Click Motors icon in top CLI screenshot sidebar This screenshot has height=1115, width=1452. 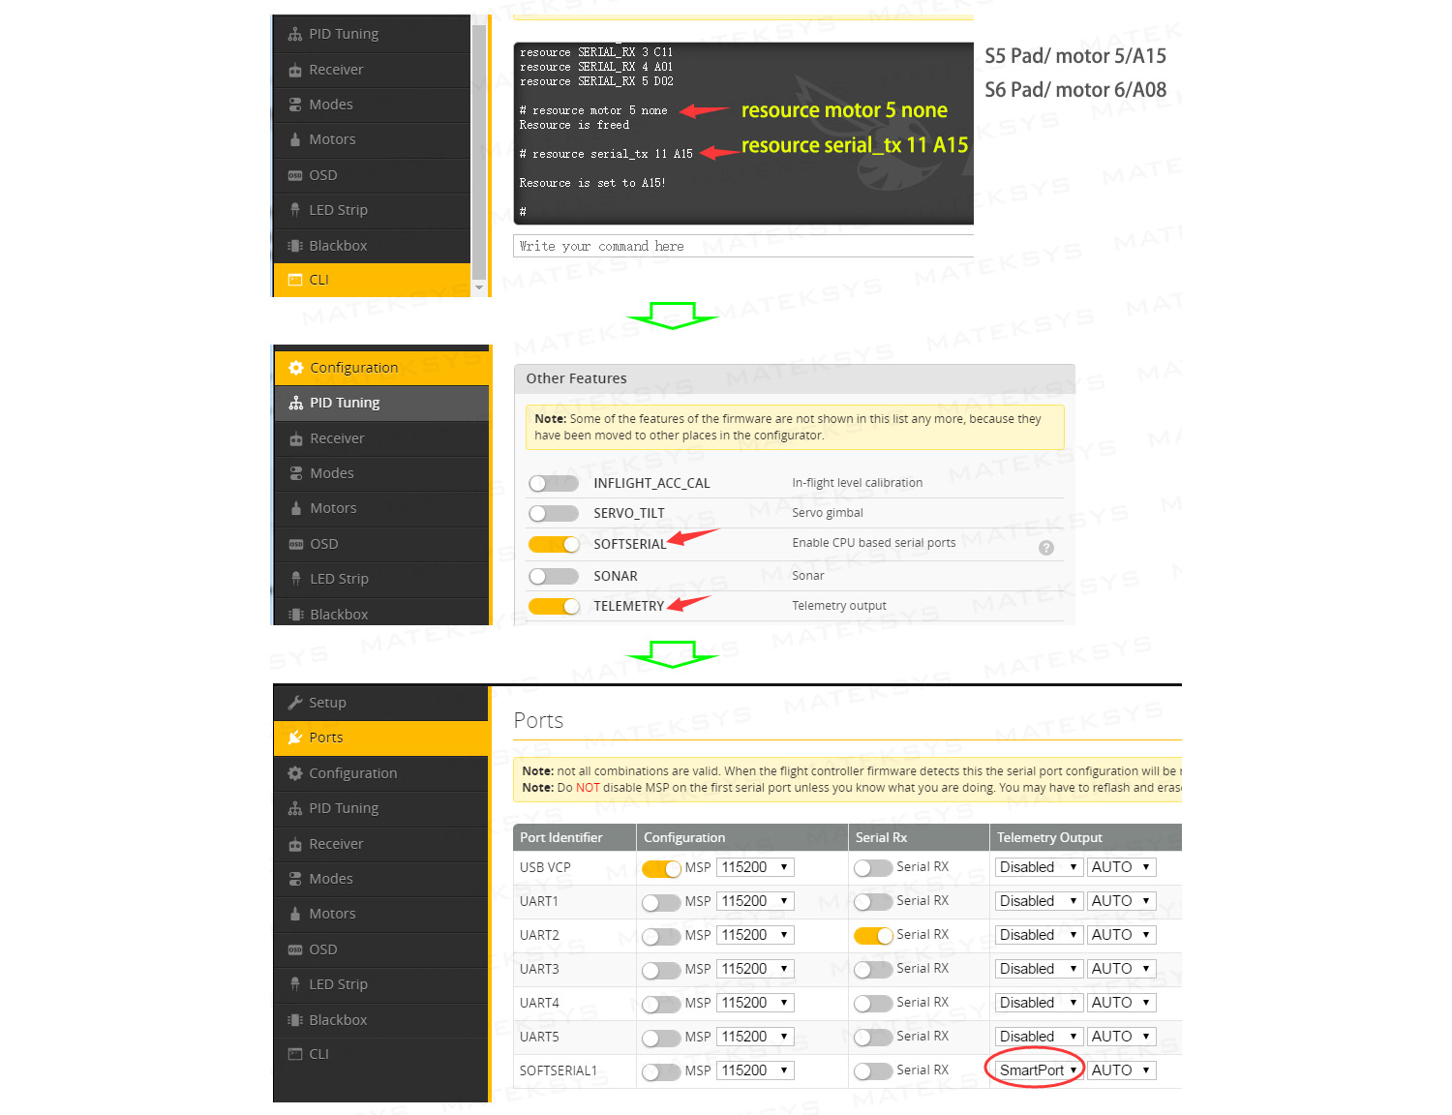point(295,139)
